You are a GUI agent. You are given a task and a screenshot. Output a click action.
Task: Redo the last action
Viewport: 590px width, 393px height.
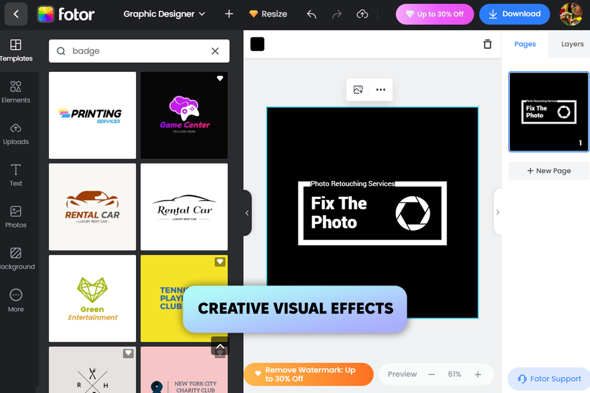tap(336, 14)
